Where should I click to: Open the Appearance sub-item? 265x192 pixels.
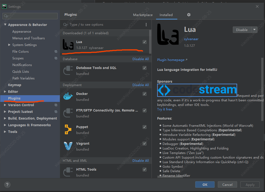coord(22,32)
